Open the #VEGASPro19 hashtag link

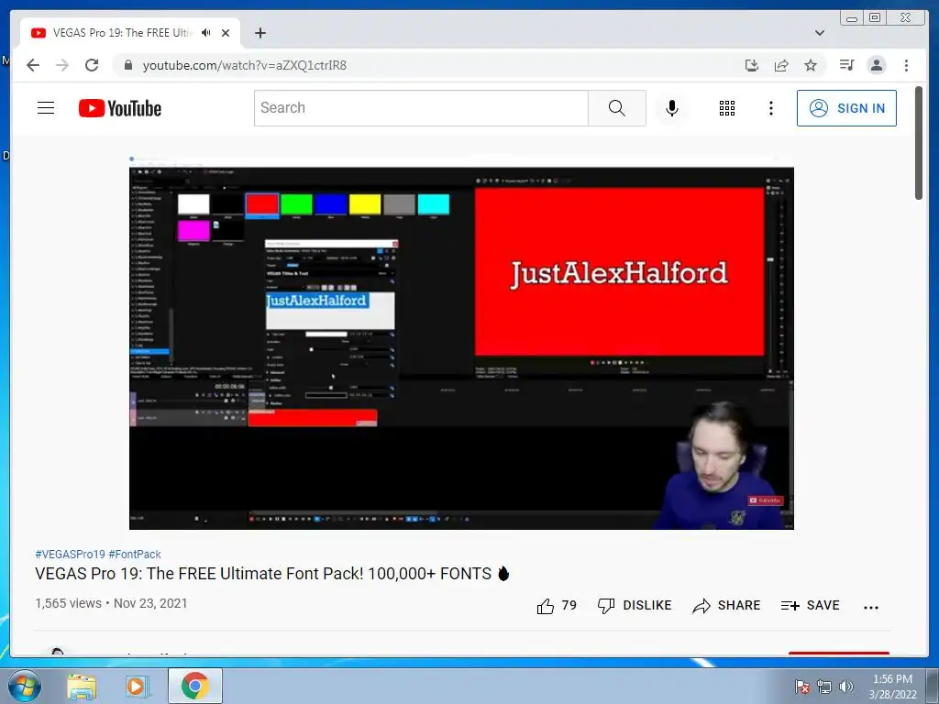(x=70, y=555)
